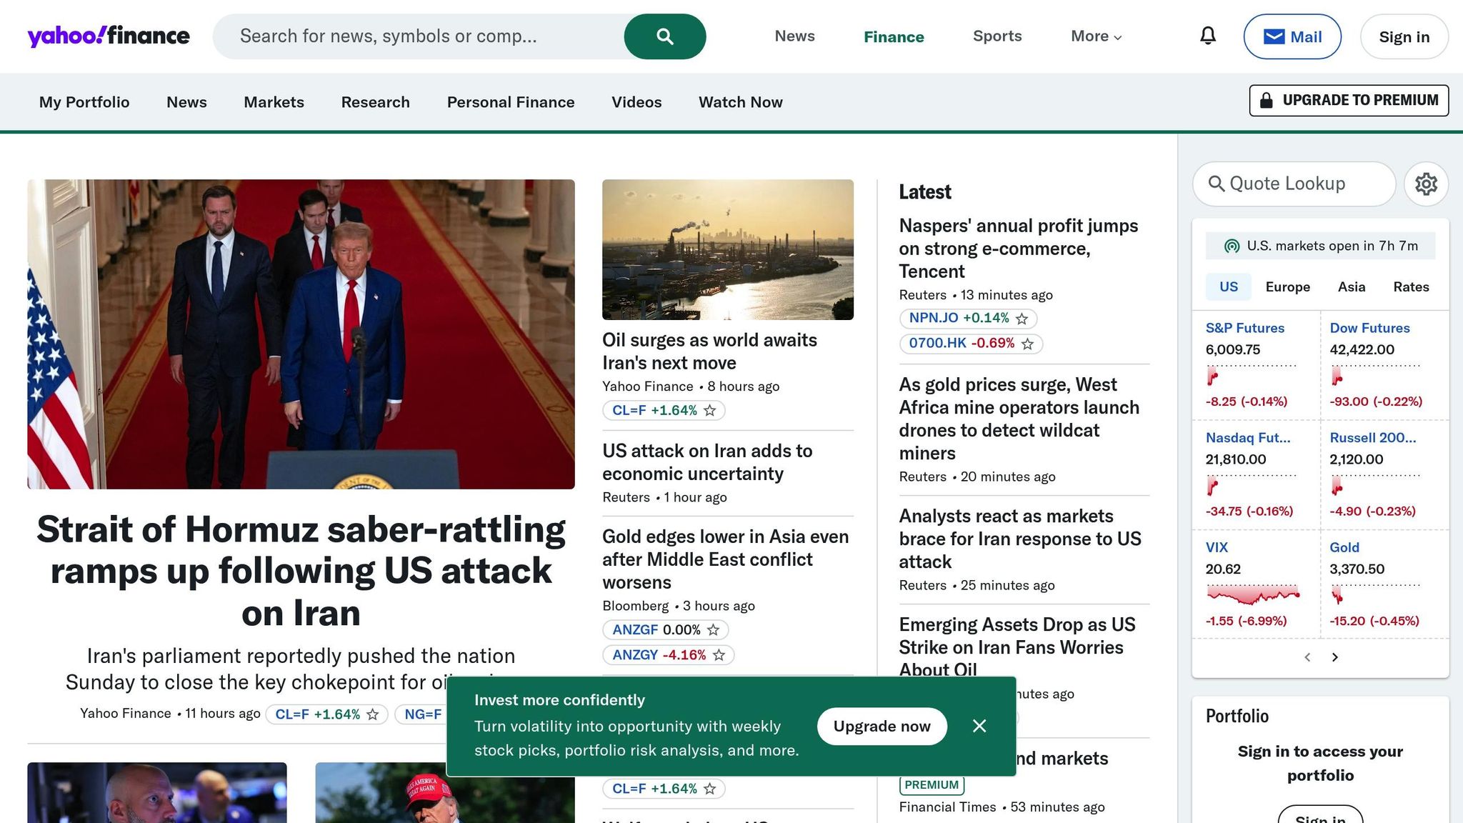This screenshot has height=823, width=1463.
Task: Click the Sign in button in header
Action: point(1404,36)
